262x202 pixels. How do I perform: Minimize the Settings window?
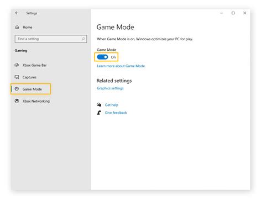coord(222,13)
